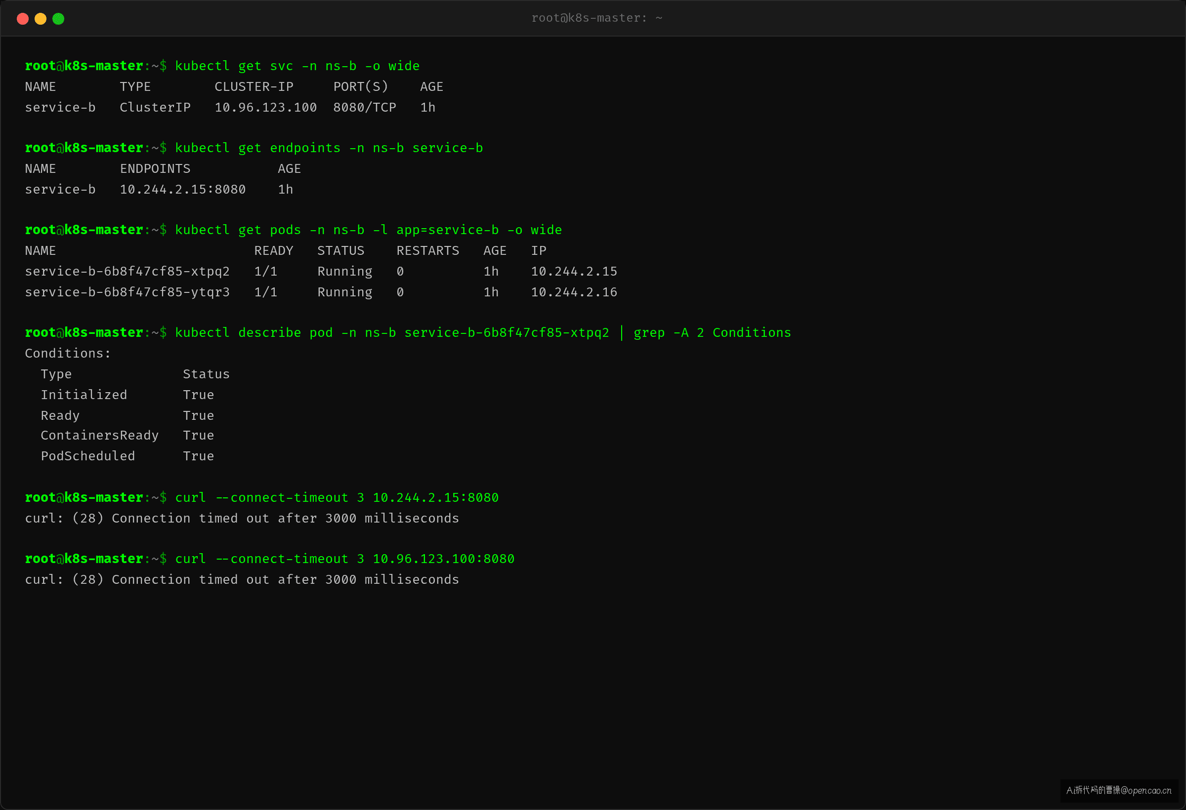Click the Ready condition label
The image size is (1186, 810).
pyautogui.click(x=60, y=416)
